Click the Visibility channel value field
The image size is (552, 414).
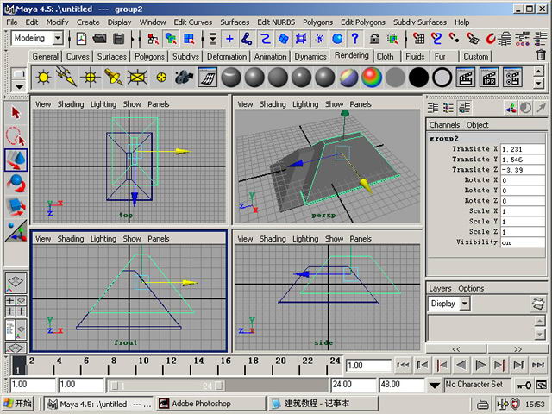pyautogui.click(x=523, y=242)
